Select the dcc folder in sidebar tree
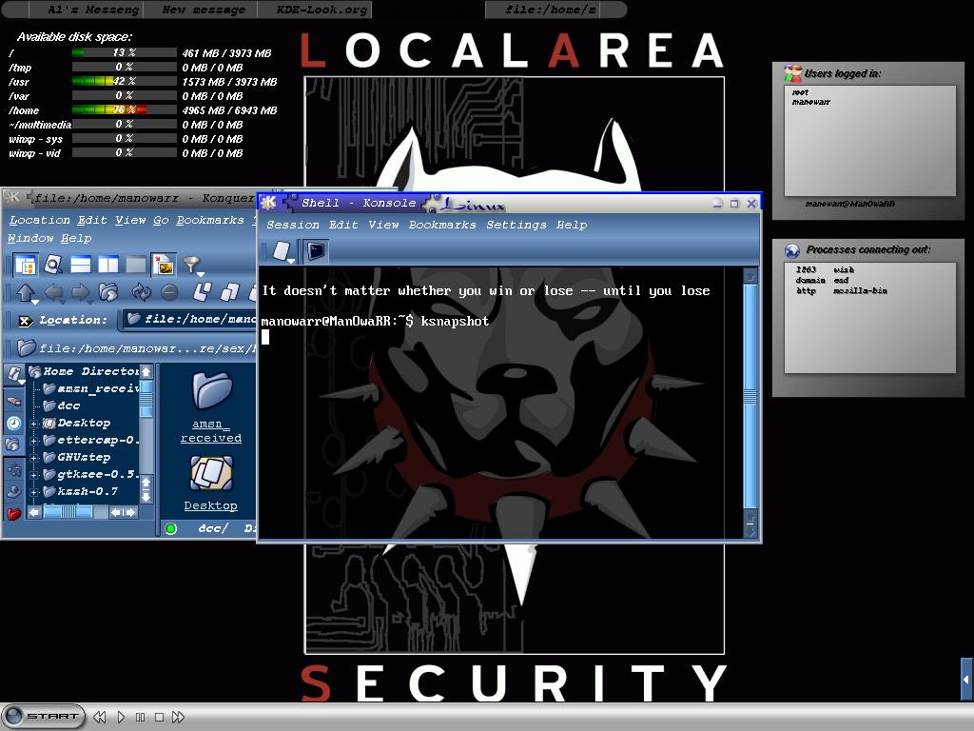The height and width of the screenshot is (731, 974). pos(62,405)
